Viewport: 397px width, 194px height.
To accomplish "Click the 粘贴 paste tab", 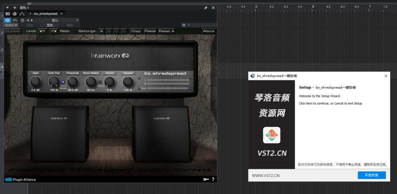I will click(70, 25).
